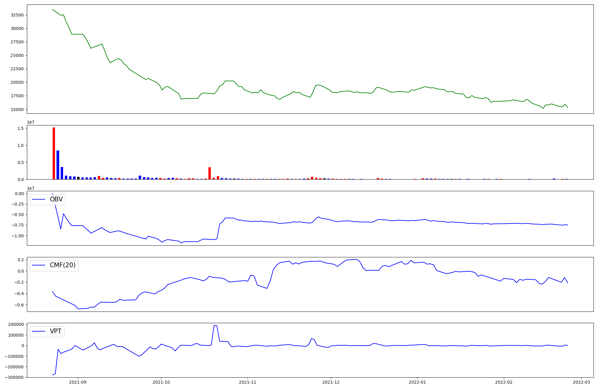Click the 15000 price axis label
The height and width of the screenshot is (389, 598).
click(x=17, y=110)
